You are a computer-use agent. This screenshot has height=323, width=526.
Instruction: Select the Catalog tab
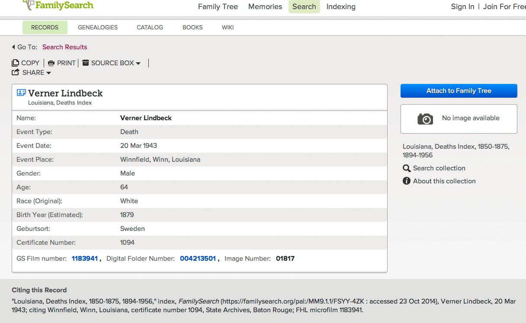point(150,27)
